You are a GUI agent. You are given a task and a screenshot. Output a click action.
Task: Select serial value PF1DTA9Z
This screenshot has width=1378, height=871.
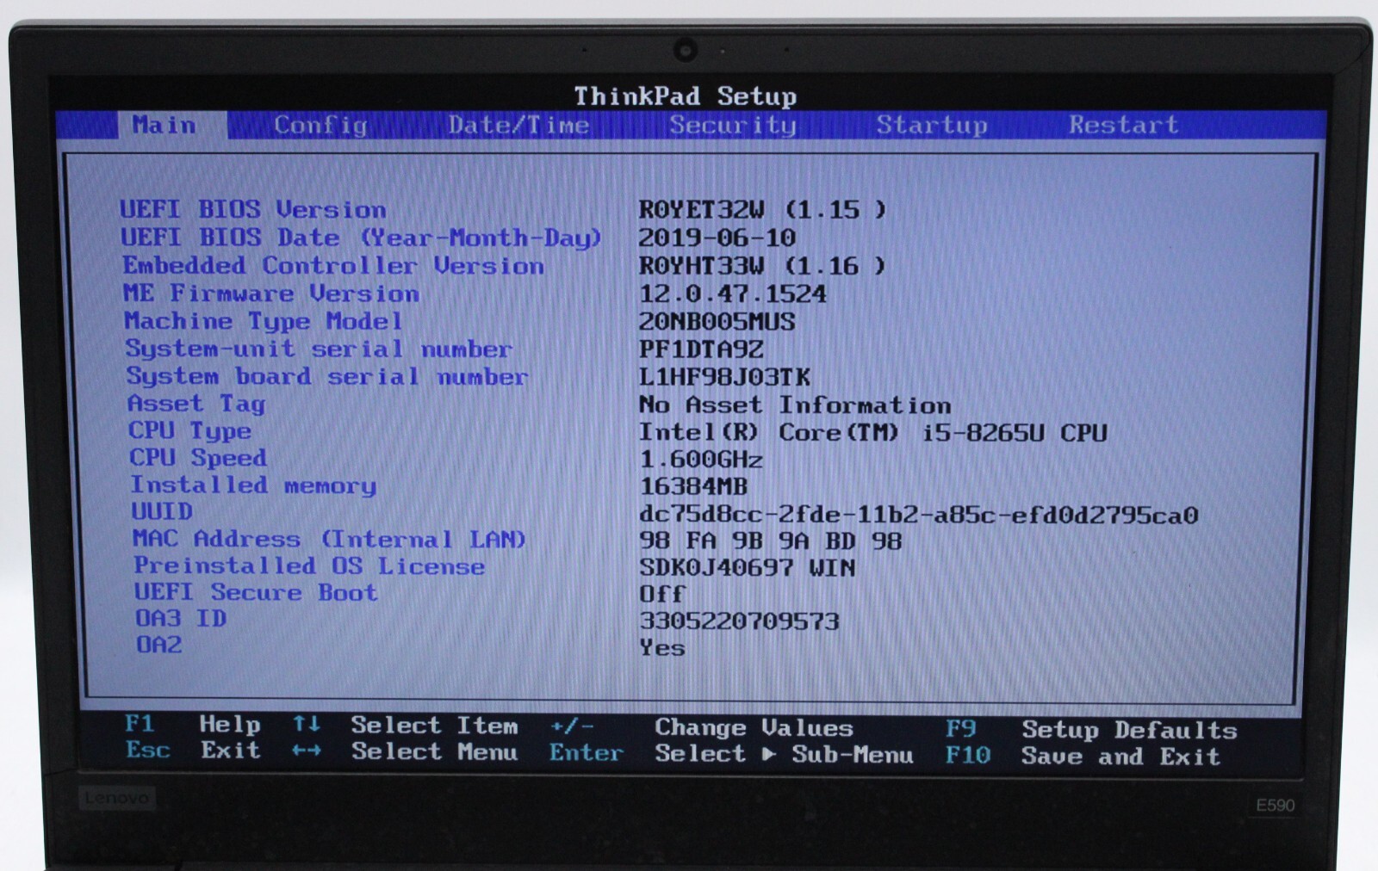tap(701, 349)
